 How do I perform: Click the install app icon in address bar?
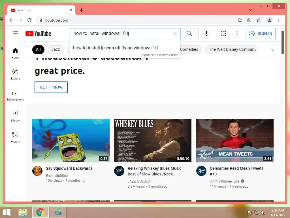[240, 20]
